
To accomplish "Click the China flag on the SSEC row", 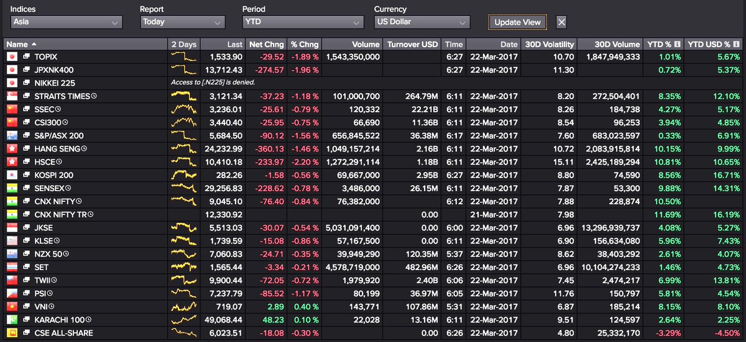I will 11,109.
